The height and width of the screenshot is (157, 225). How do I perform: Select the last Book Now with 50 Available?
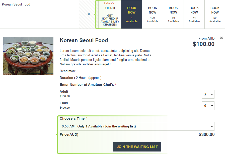[x=215, y=14]
